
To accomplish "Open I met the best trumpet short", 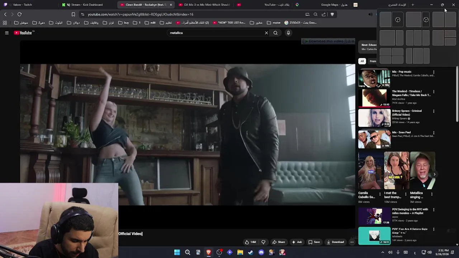I will click(x=396, y=171).
